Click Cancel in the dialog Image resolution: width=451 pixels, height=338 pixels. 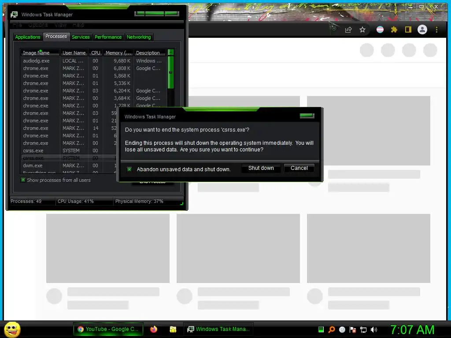tap(299, 168)
